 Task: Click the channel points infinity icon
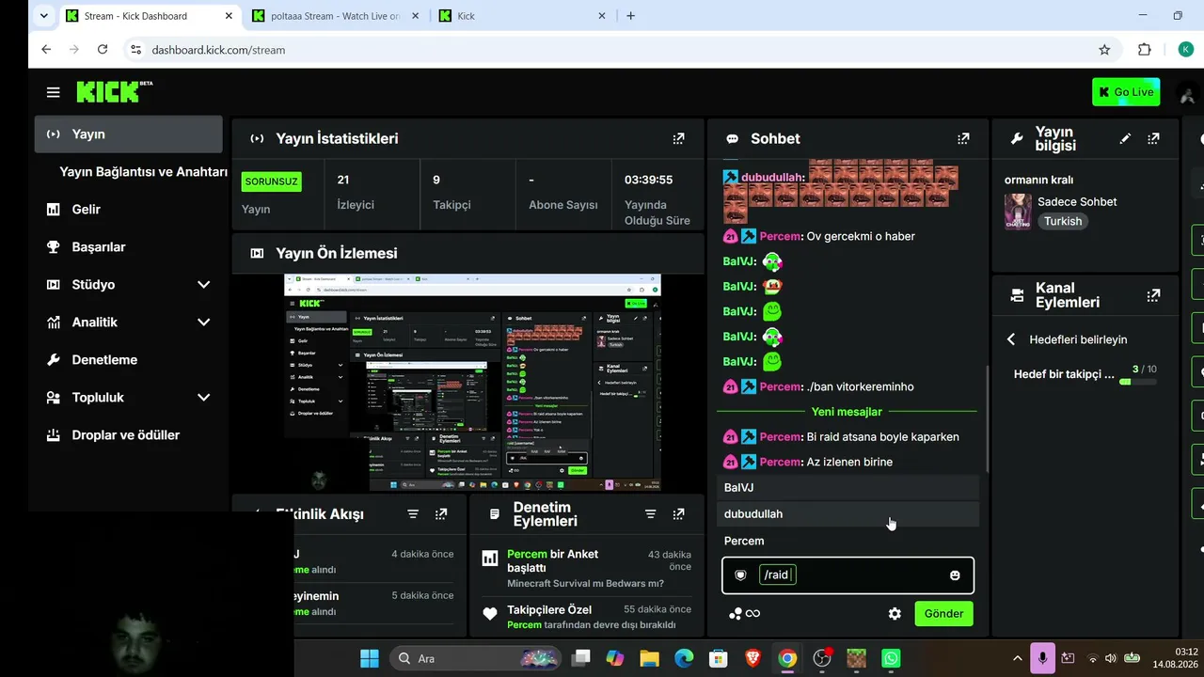(x=745, y=614)
